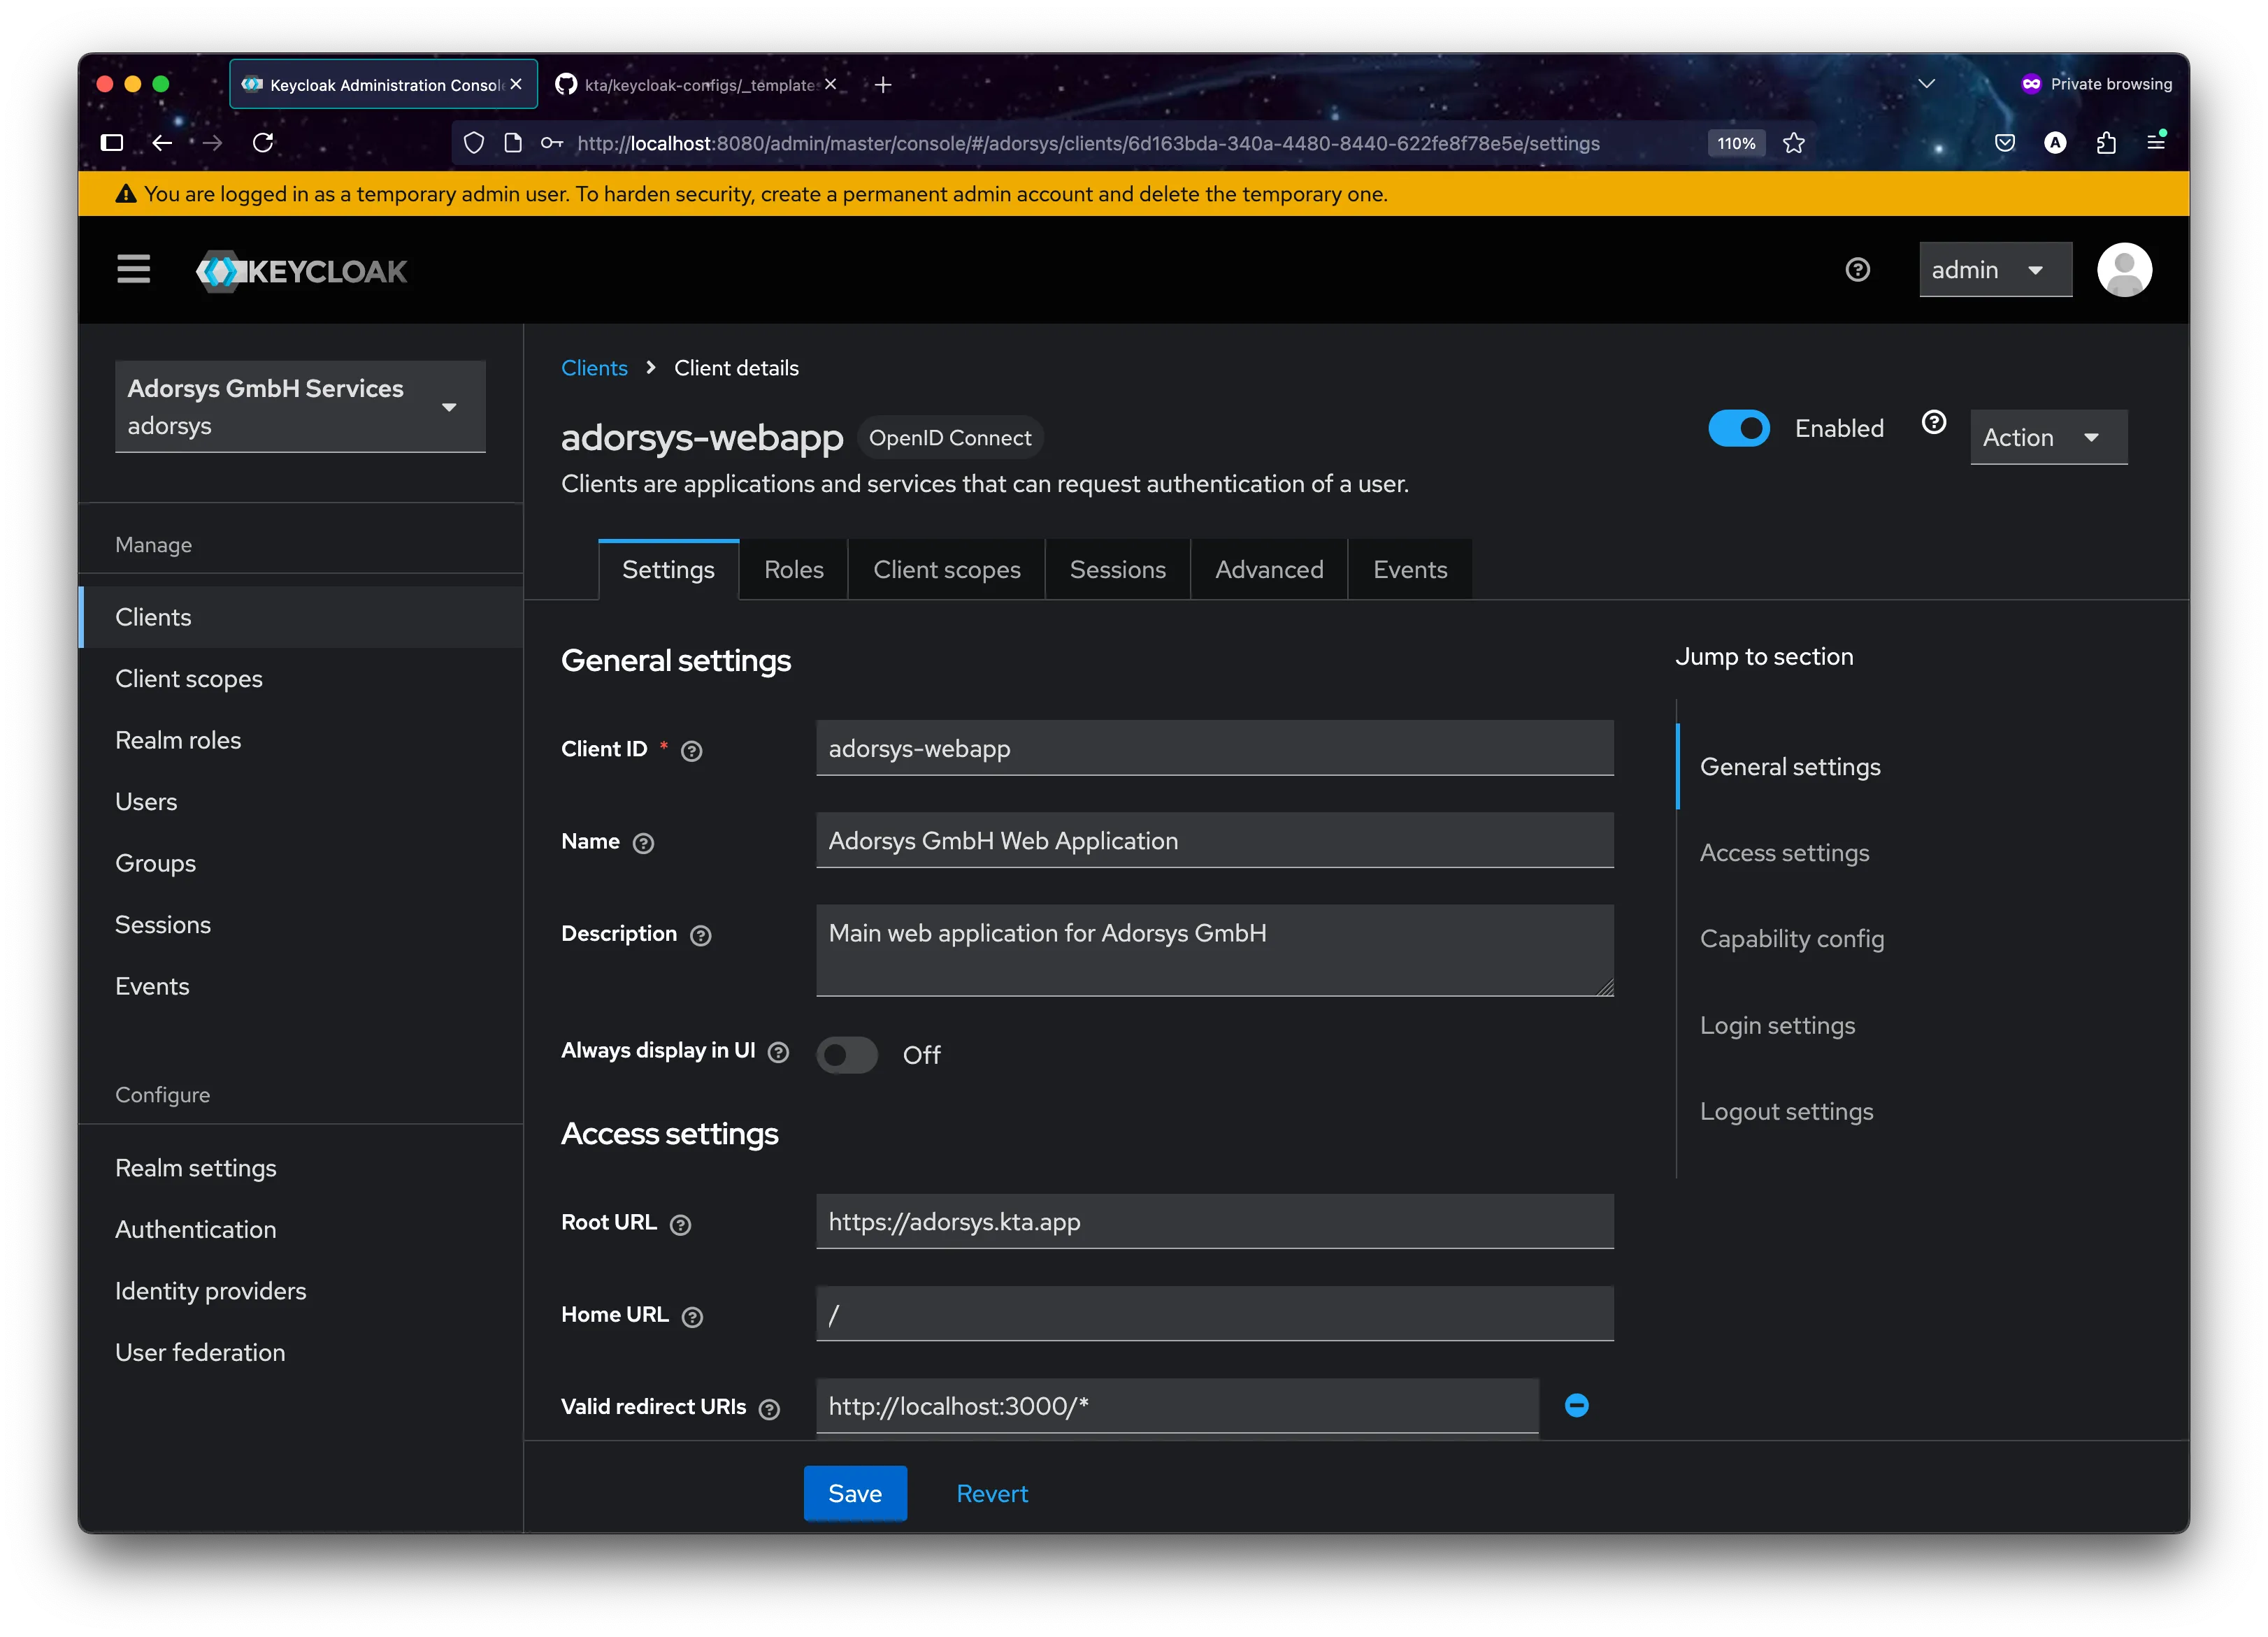
Task: Open the Advanced tab
Action: [1268, 569]
